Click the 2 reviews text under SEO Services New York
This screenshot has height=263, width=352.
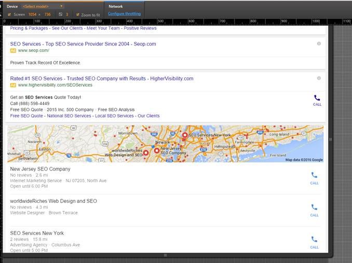point(19,239)
